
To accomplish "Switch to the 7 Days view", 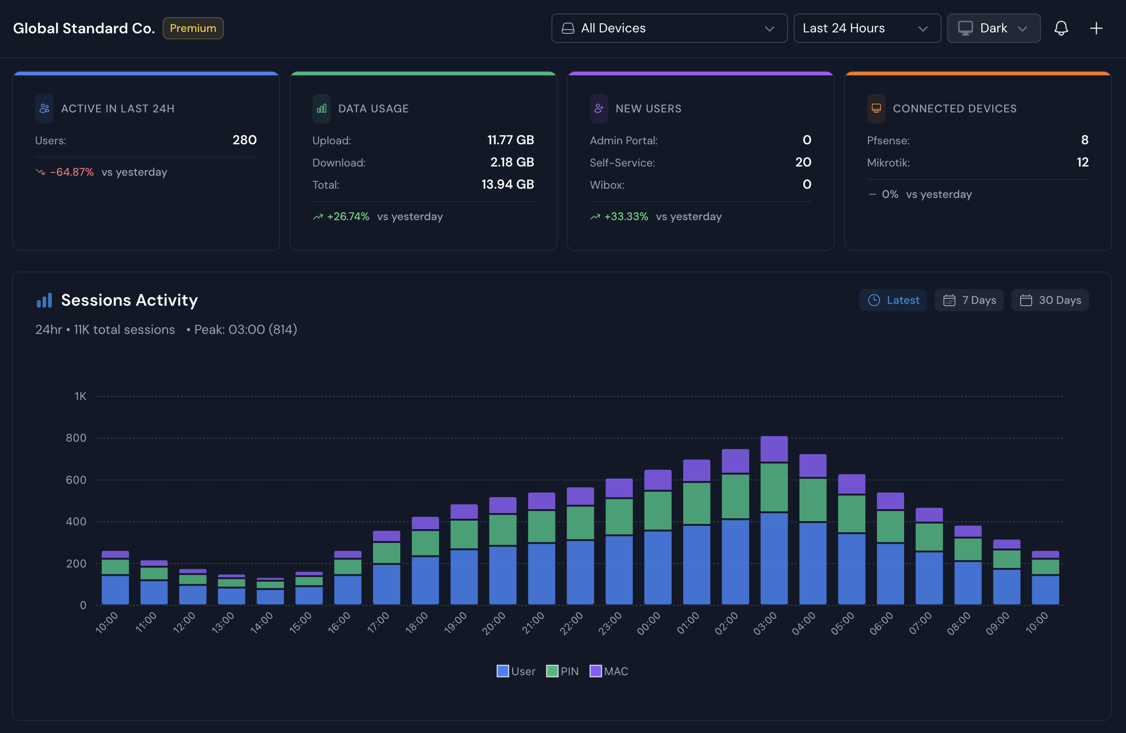I will pos(968,300).
